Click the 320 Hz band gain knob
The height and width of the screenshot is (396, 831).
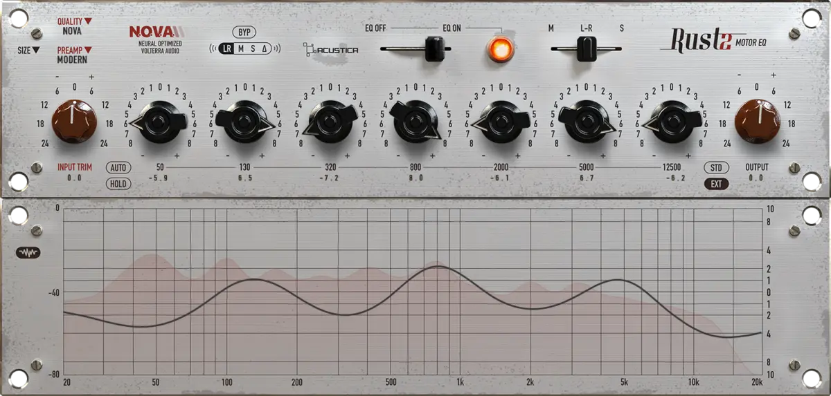click(x=330, y=122)
